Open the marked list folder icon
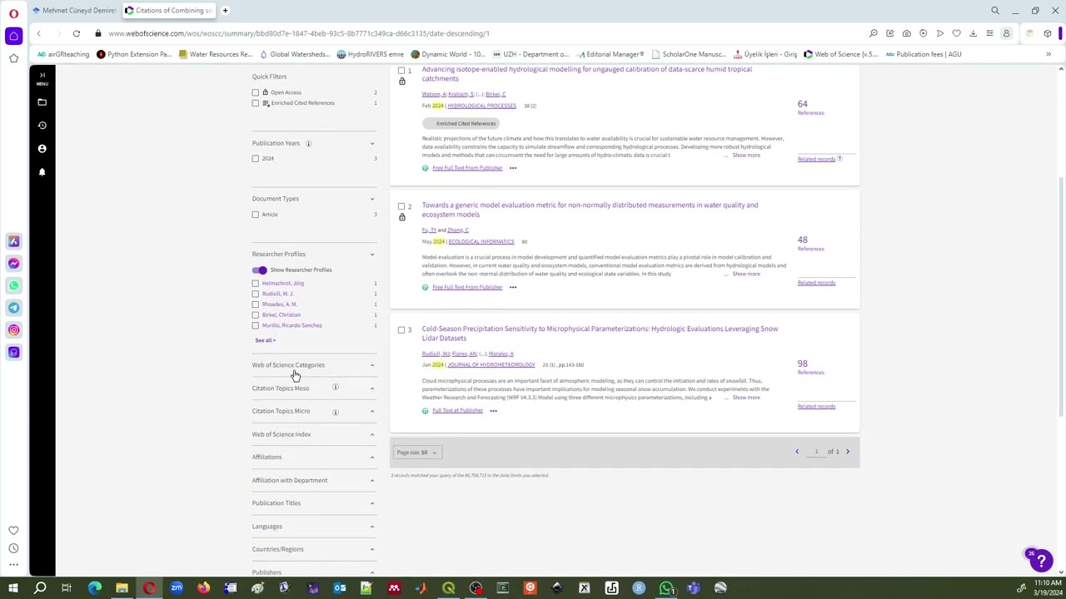Image resolution: width=1066 pixels, height=599 pixels. click(x=42, y=101)
